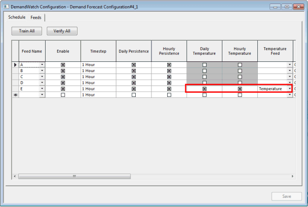Viewport: 308px width, 207px height.
Task: Select the row header for feed E
Action: pos(15,89)
